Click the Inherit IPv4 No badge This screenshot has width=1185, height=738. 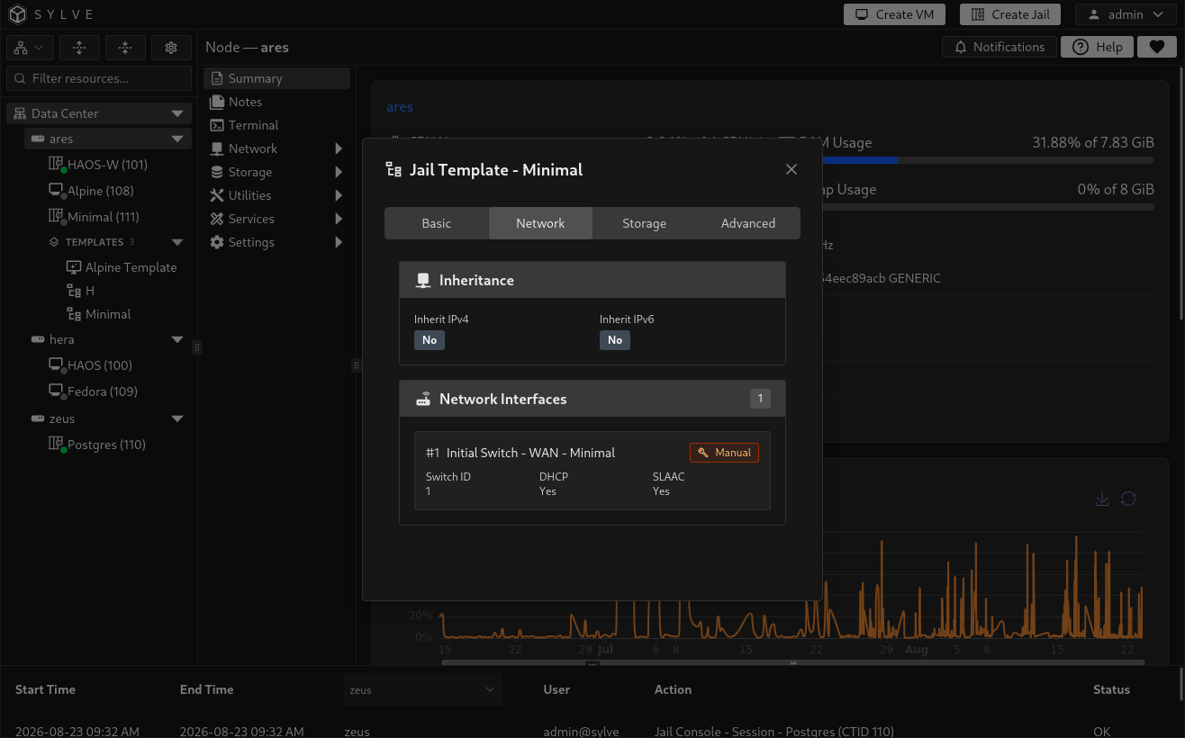pos(430,340)
